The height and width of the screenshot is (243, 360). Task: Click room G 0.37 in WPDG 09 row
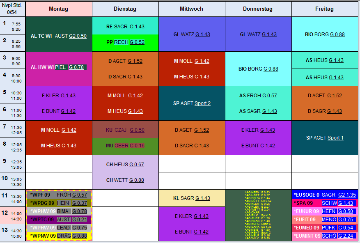pyautogui.click(x=80, y=203)
